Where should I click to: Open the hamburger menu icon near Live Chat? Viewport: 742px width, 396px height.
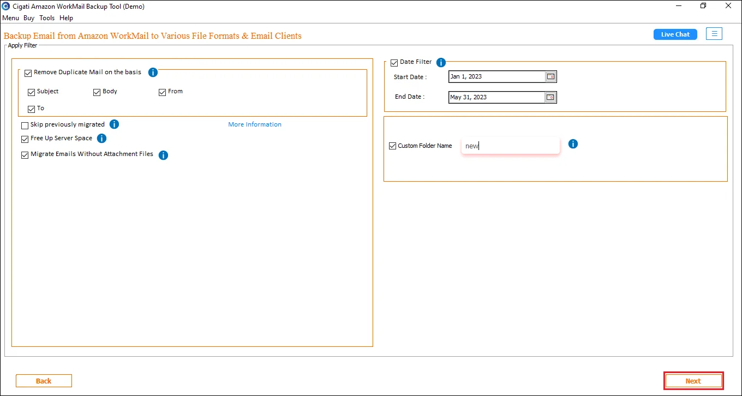(714, 34)
